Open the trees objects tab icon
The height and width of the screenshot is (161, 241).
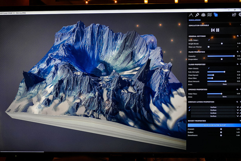203,15
